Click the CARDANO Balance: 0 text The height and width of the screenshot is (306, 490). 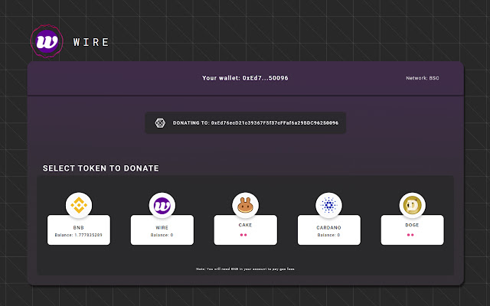point(328,235)
